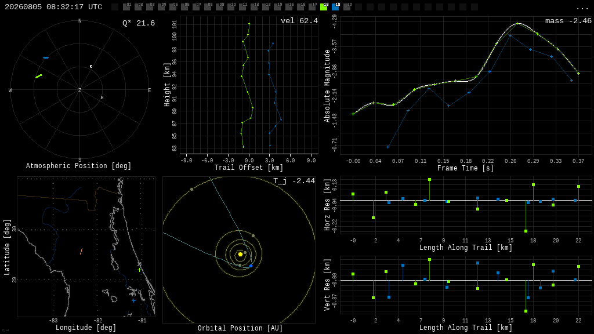
Task: Click the R marker in polar plot
Action: click(x=90, y=67)
